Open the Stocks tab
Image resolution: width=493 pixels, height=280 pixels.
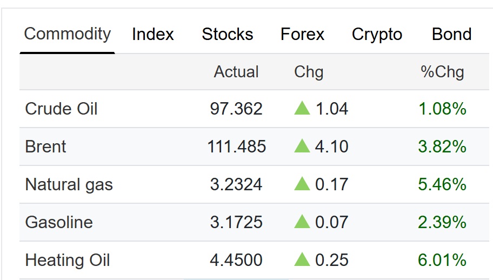point(228,34)
